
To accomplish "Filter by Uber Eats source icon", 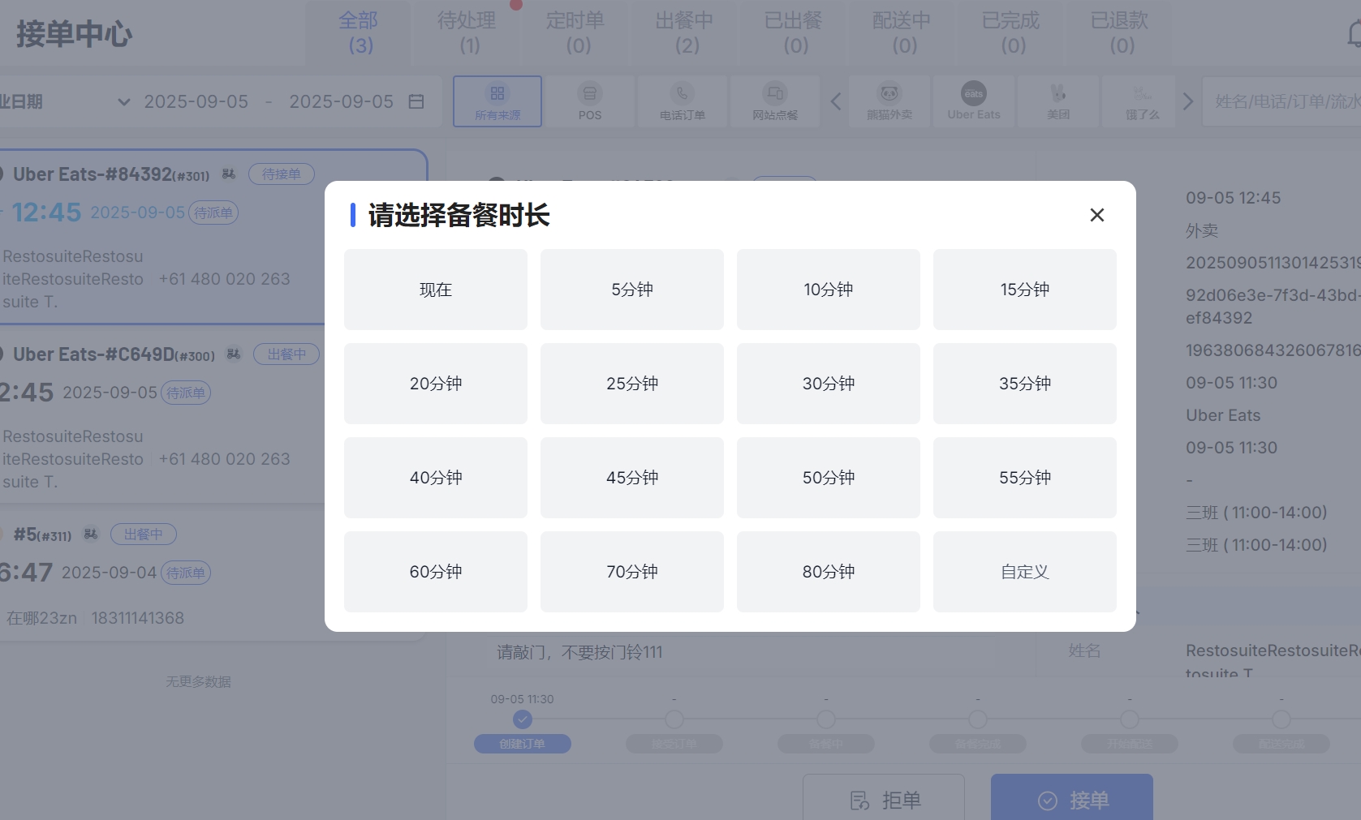I will [973, 94].
